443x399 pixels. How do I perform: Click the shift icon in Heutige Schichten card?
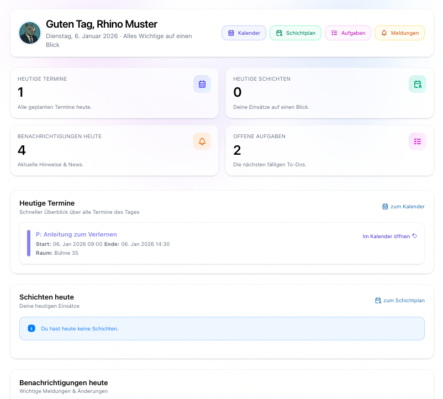pos(418,84)
